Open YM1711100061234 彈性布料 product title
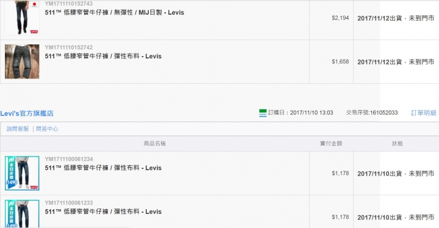The image size is (439, 228). (x=103, y=168)
